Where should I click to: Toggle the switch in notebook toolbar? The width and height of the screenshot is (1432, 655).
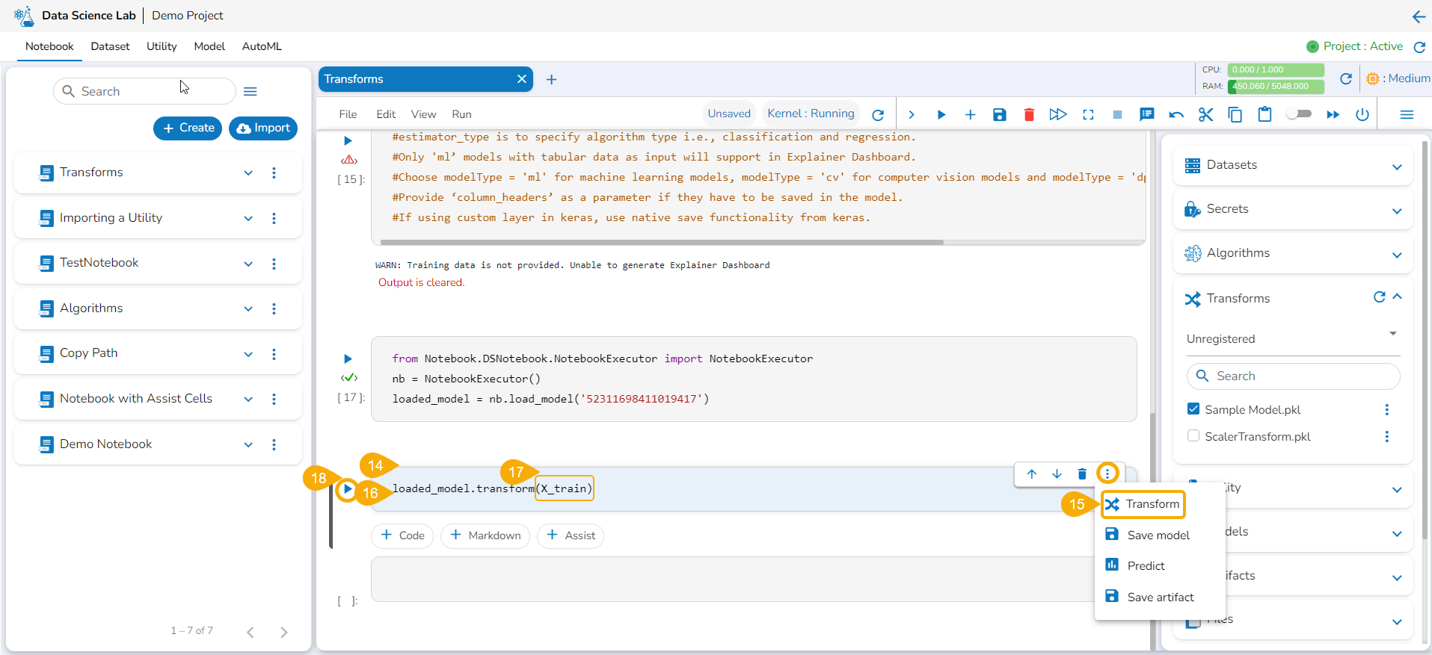pos(1299,114)
